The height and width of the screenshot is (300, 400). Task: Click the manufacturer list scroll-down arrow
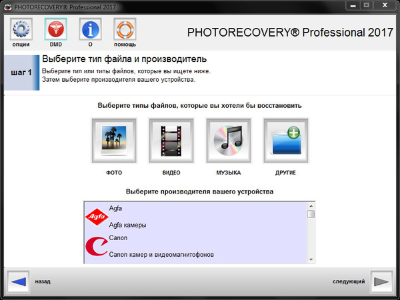(311, 259)
